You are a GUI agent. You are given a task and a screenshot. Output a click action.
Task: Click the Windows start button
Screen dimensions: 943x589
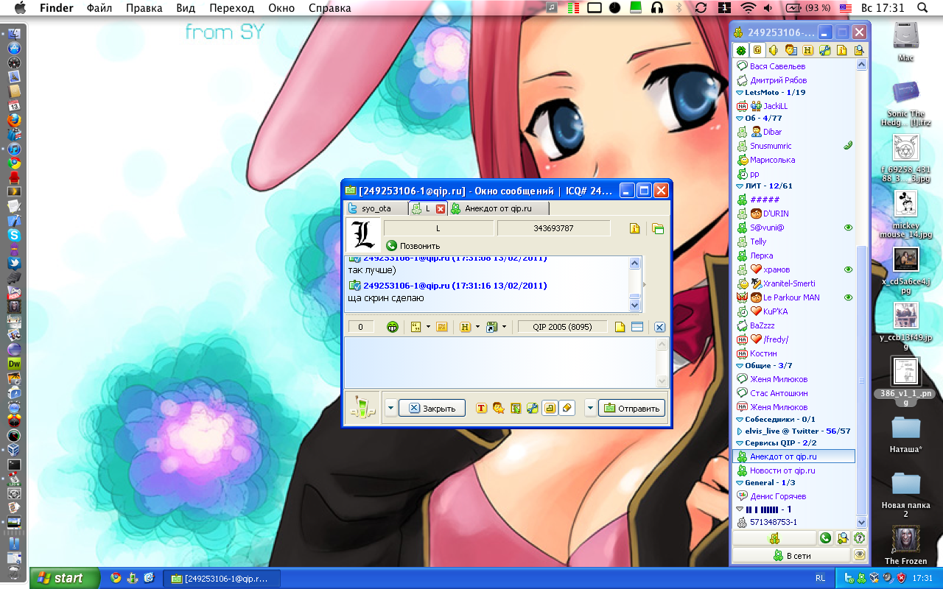point(65,578)
